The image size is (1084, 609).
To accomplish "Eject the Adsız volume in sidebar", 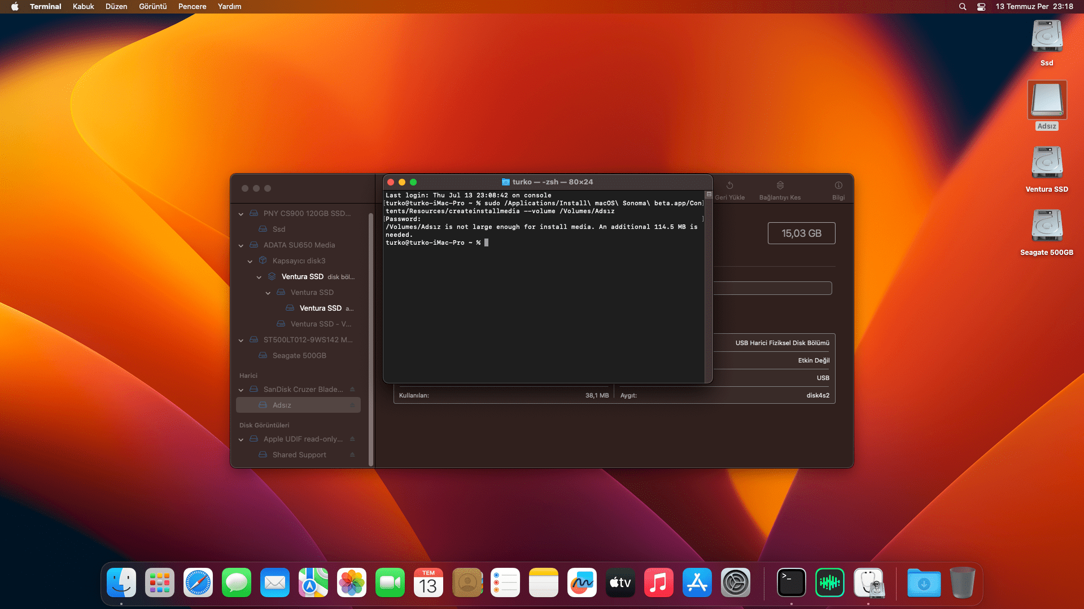I will (352, 405).
